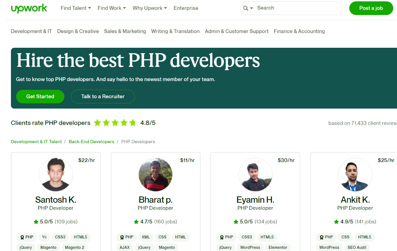
Task: Click the Get Started button
Action: (x=40, y=97)
